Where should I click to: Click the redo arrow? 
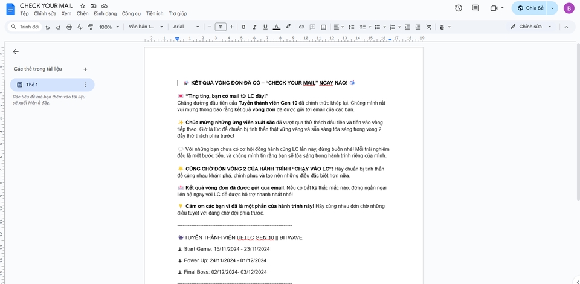click(58, 27)
